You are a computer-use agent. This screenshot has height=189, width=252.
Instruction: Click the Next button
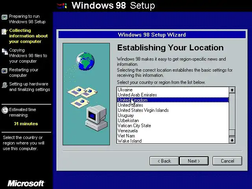[x=194, y=161]
